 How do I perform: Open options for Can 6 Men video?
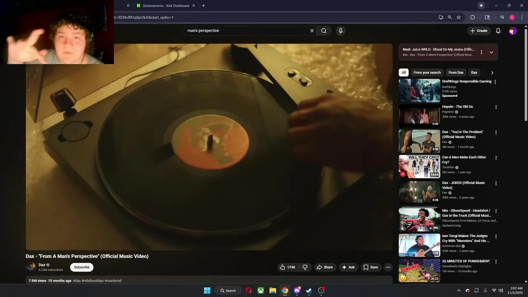point(496,158)
